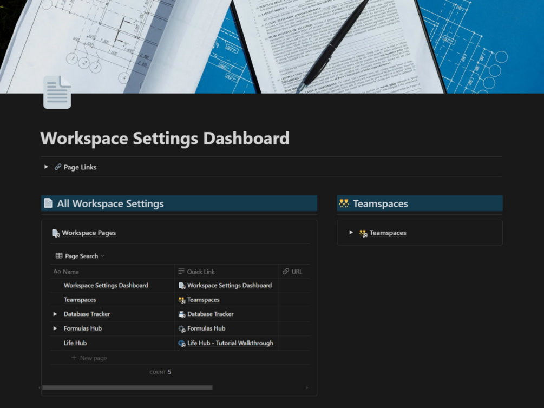Expand the Database Tracker row
The height and width of the screenshot is (408, 544).
click(55, 314)
